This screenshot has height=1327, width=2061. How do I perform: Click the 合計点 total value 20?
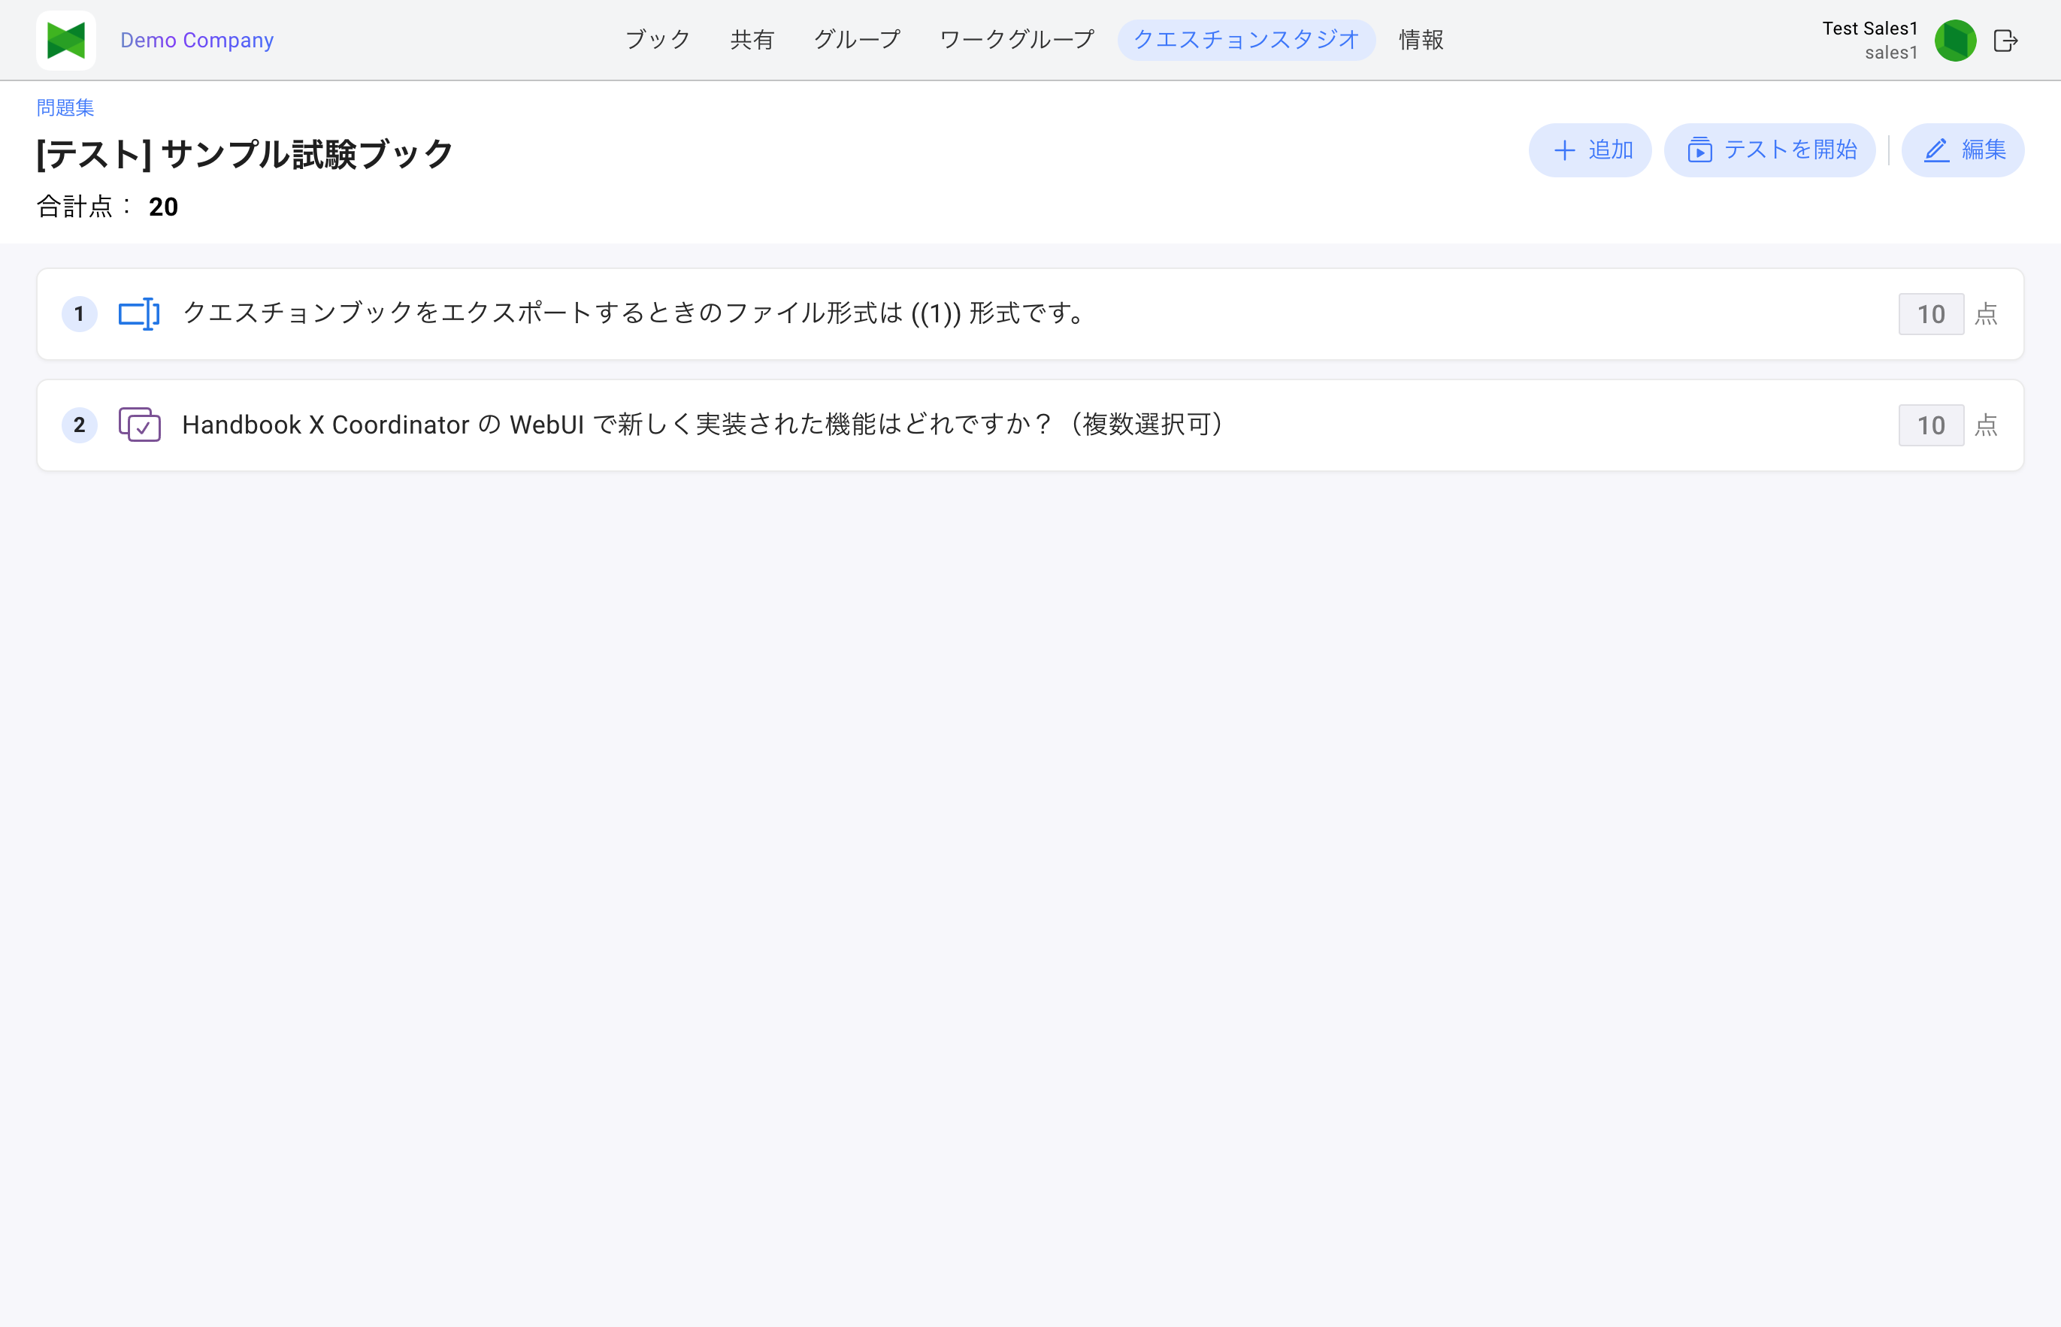[x=163, y=207]
